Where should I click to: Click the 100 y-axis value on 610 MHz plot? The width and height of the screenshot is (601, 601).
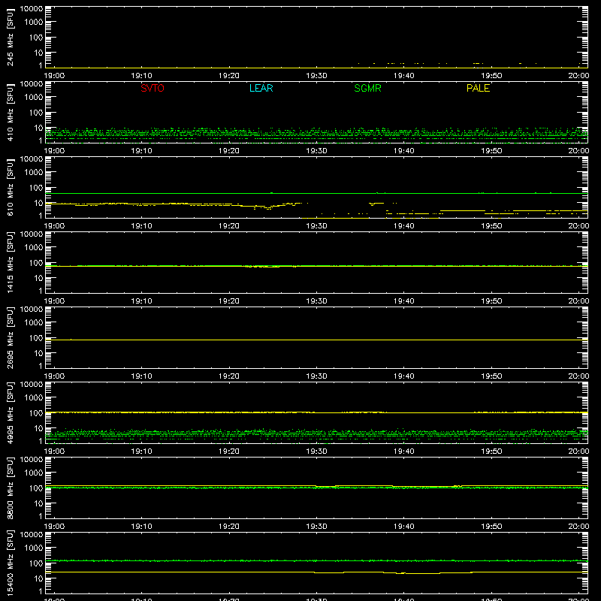(36, 188)
